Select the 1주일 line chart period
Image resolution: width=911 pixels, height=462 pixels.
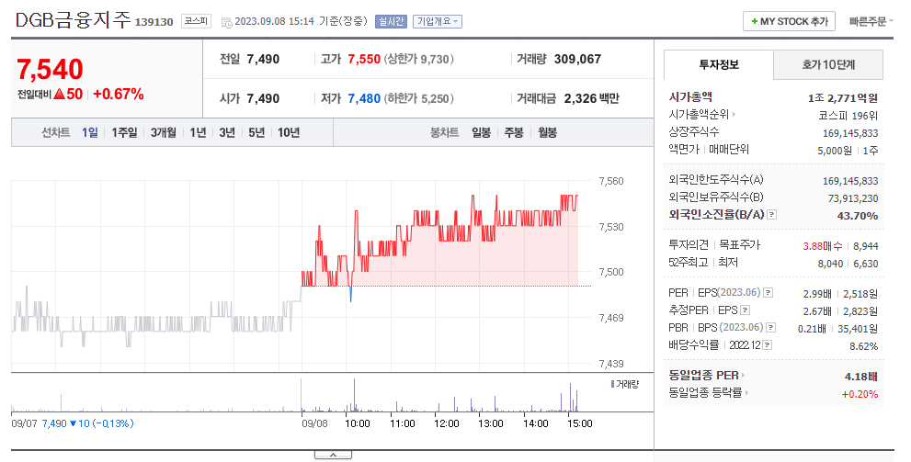tap(124, 133)
